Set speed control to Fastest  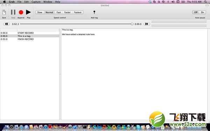coord(78,12)
